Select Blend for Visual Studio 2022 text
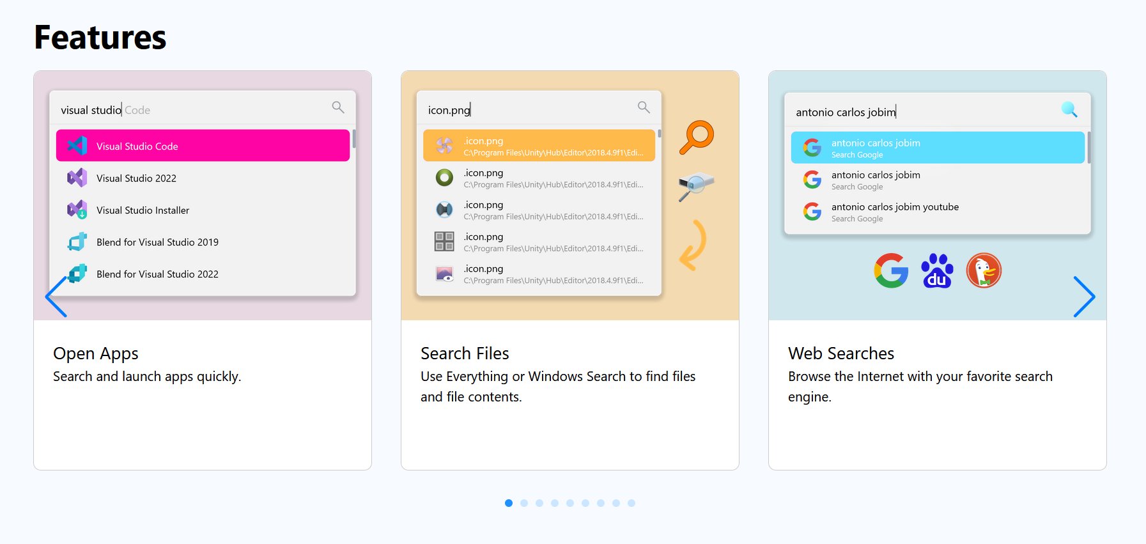The image size is (1146, 544). pos(157,274)
